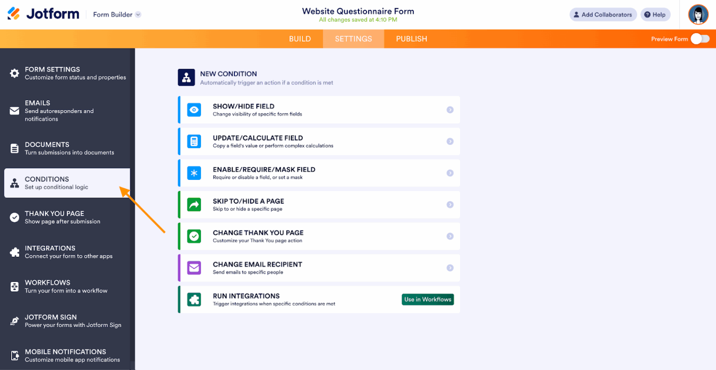Select the Update/Calculate Field calculator icon
Screen dimensions: 716x370
coord(194,142)
